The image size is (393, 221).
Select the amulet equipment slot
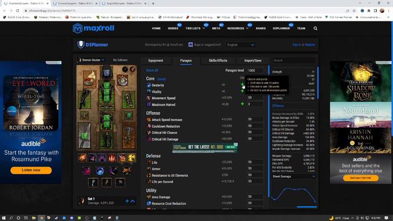[122, 80]
